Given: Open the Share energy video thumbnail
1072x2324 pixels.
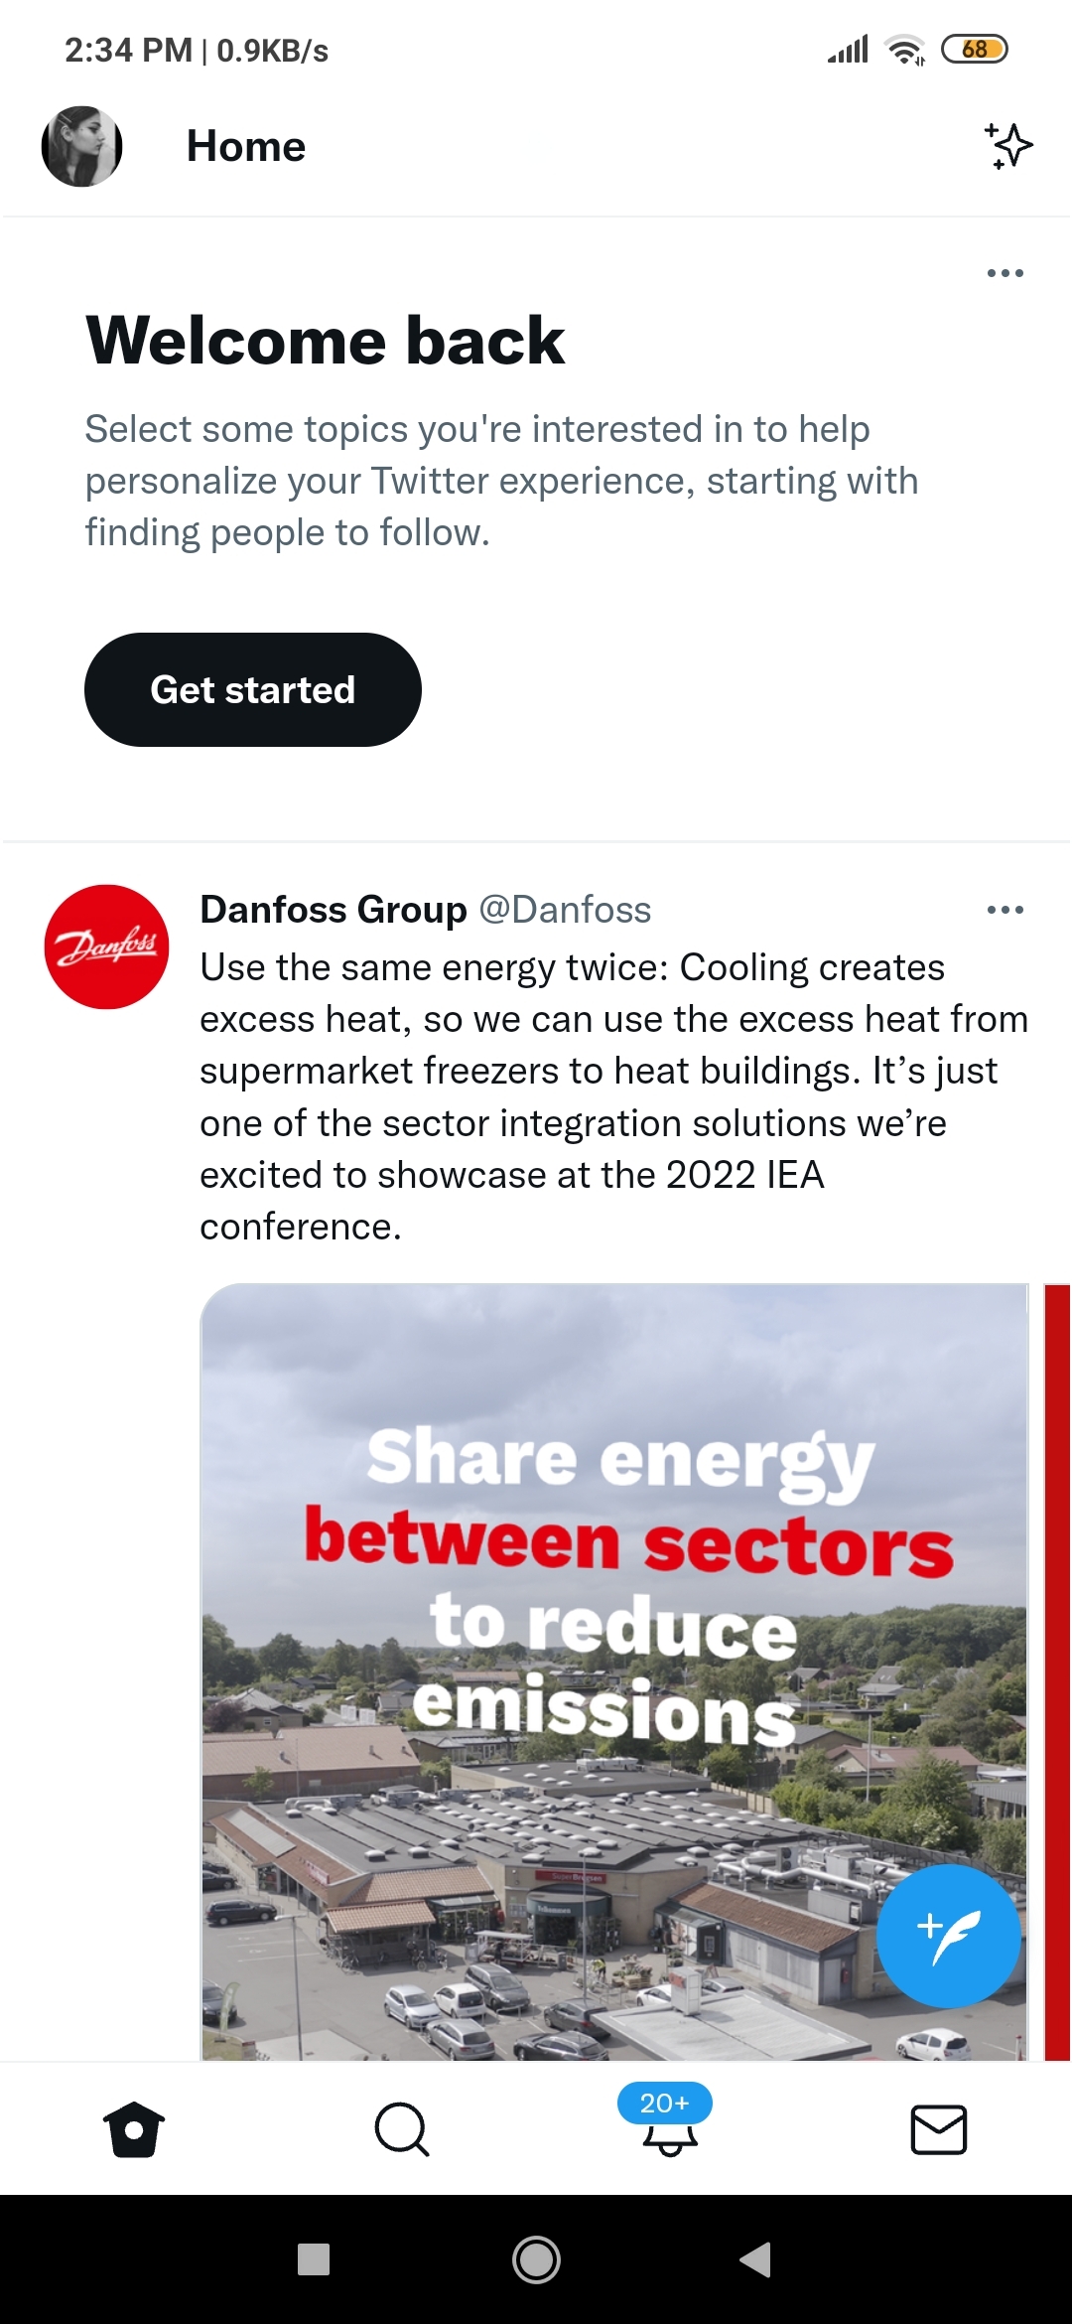Looking at the screenshot, I should (613, 1669).
